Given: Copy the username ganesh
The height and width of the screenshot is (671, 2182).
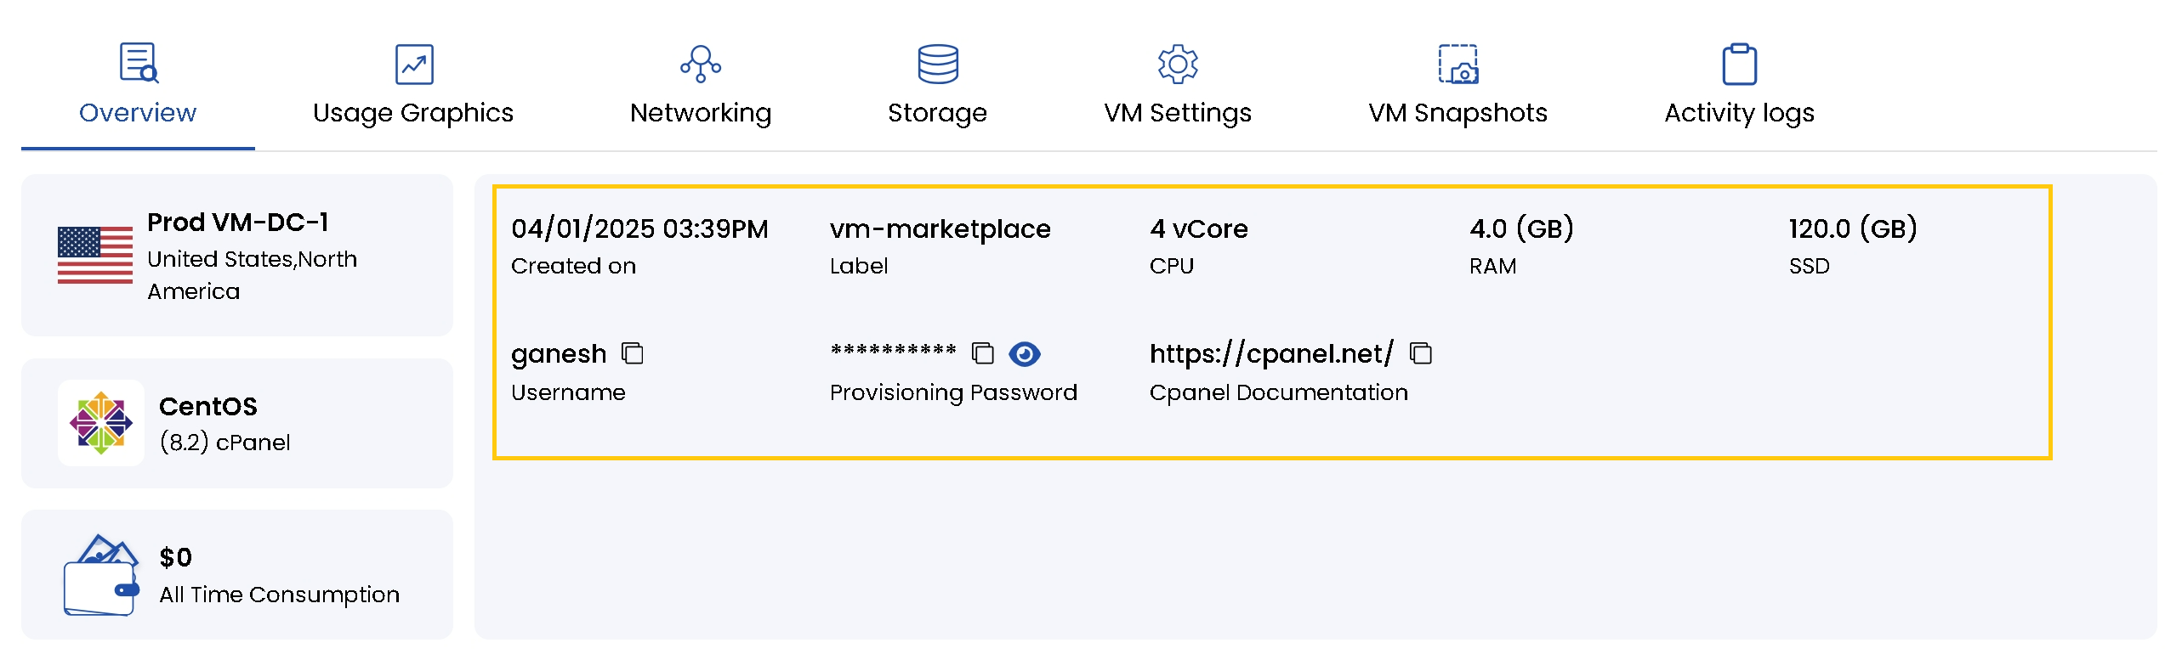Looking at the screenshot, I should [633, 352].
